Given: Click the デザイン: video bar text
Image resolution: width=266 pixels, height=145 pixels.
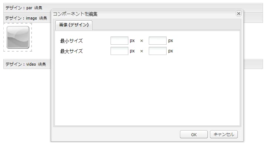Looking at the screenshot, I should (x=21, y=64).
